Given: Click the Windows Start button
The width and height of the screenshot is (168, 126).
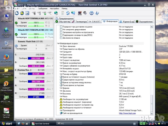Looking at the screenshot, I should click(x=7, y=123).
